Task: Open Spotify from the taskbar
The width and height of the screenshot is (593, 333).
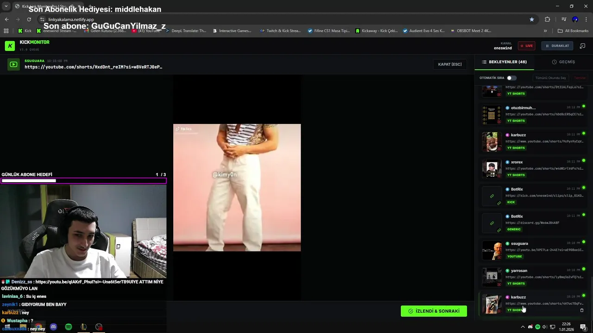Action: pos(69,327)
